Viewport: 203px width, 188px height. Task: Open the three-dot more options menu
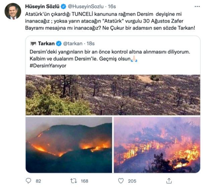click(197, 6)
